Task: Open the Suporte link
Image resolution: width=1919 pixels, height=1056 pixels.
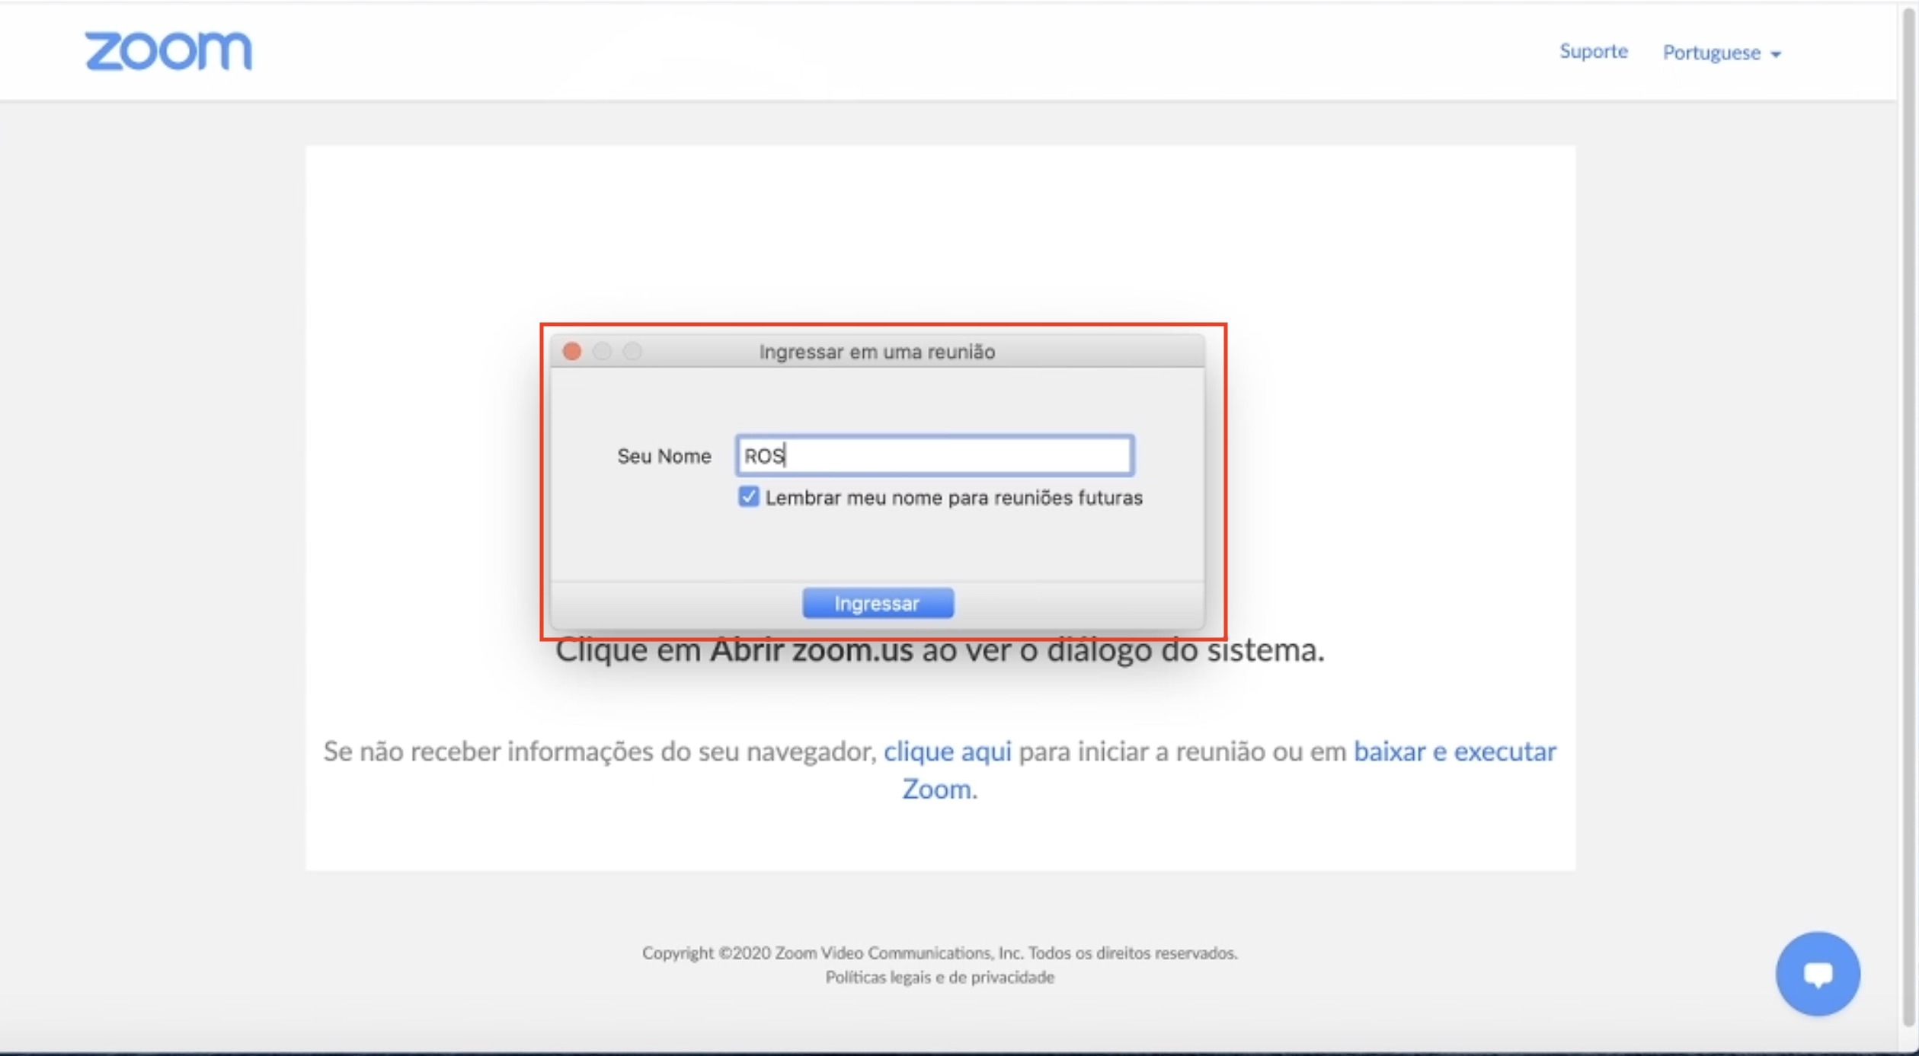Action: click(1593, 51)
